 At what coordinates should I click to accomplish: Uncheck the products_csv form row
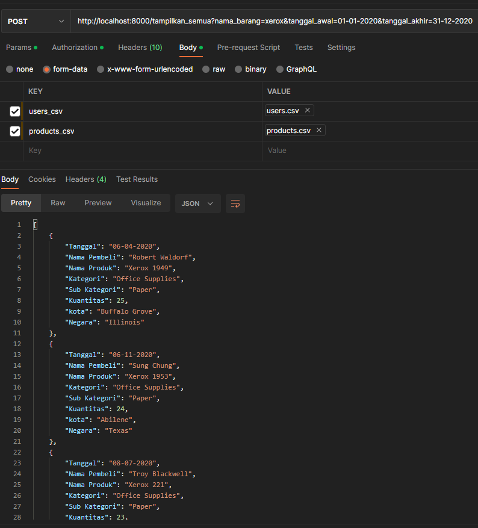14,131
